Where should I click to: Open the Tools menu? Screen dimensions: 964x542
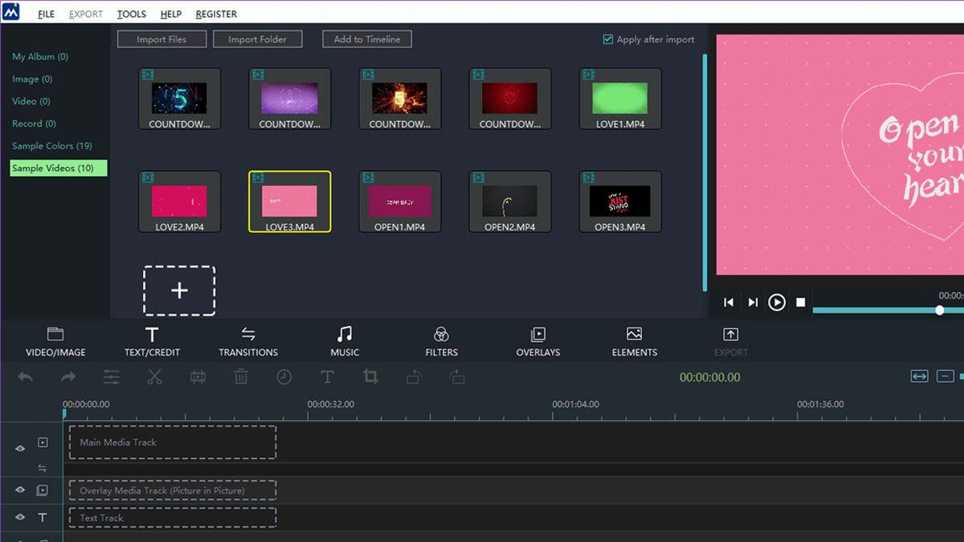point(131,14)
